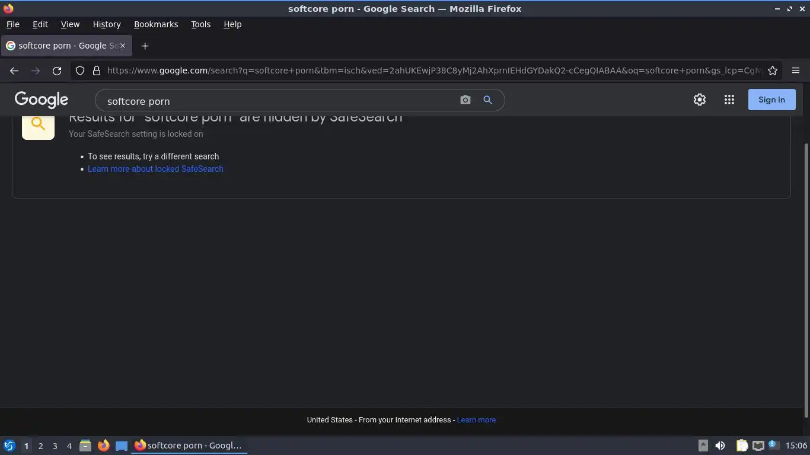This screenshot has height=455, width=810.
Task: Open Learn more about locked SafeSearch
Action: point(155,169)
